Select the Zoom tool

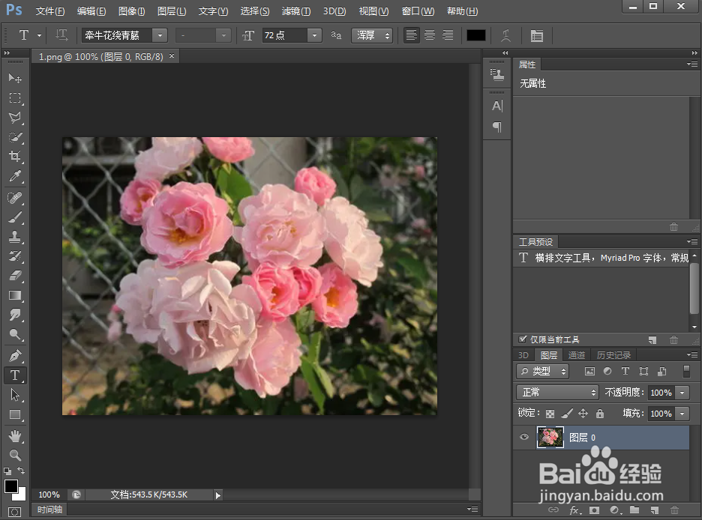(x=15, y=455)
